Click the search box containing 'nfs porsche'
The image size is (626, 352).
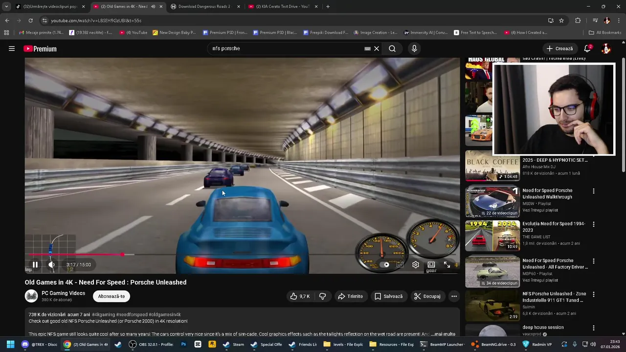point(286,48)
